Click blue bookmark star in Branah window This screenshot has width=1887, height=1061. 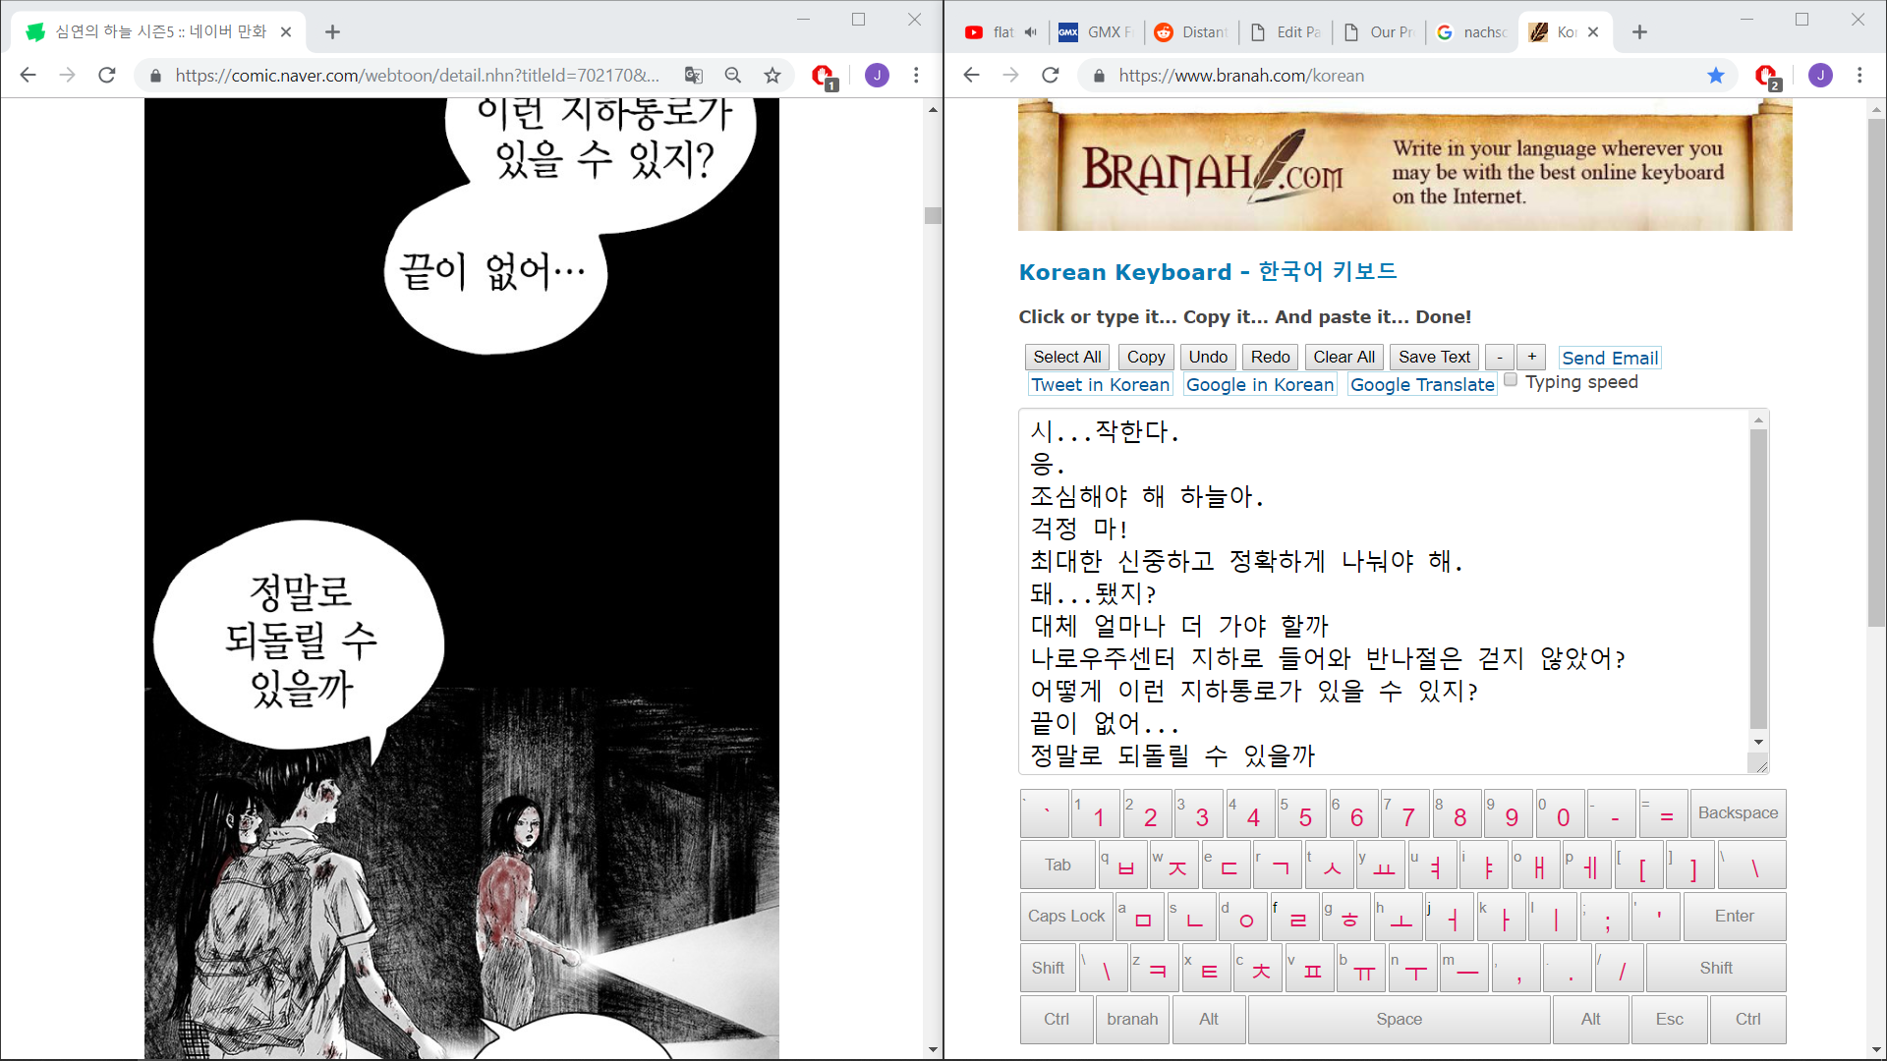pyautogui.click(x=1716, y=76)
